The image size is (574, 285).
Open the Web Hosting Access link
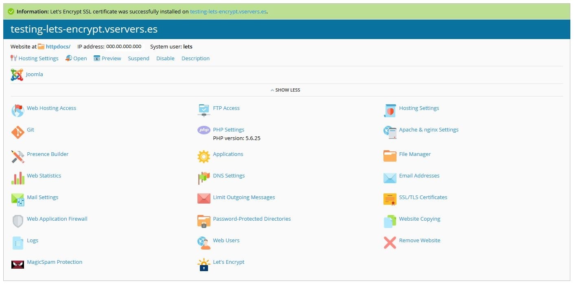click(51, 108)
